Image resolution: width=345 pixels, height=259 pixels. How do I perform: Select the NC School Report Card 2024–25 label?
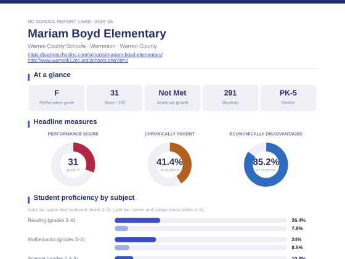[70, 22]
